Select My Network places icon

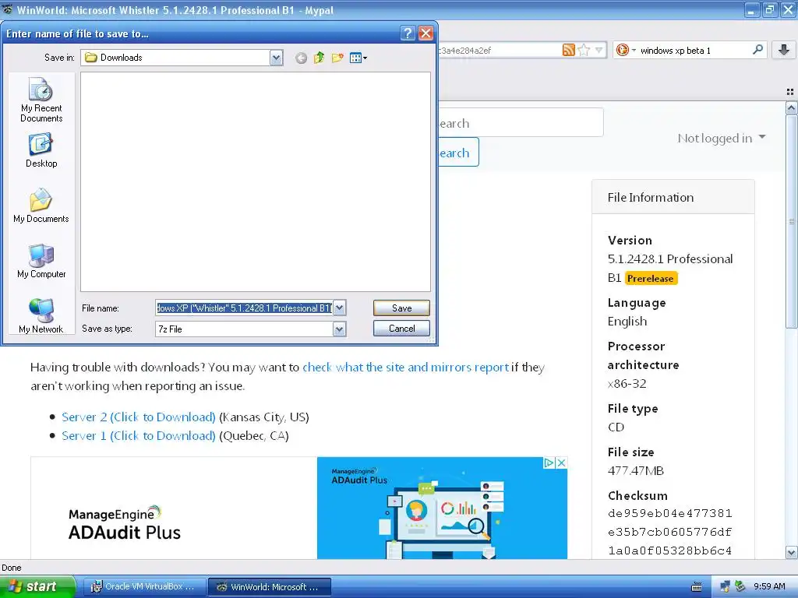[x=41, y=316]
